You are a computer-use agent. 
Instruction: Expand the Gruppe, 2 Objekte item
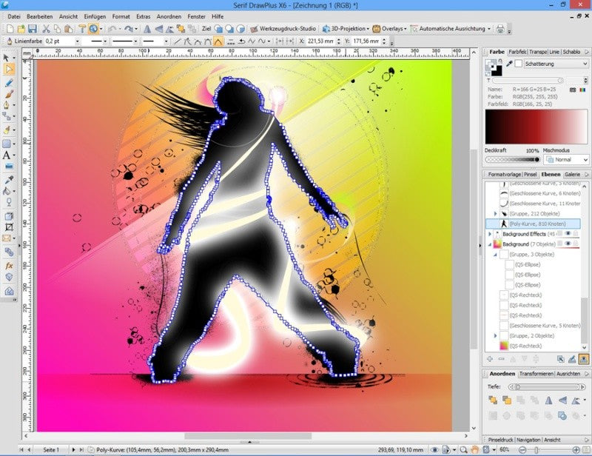[495, 336]
